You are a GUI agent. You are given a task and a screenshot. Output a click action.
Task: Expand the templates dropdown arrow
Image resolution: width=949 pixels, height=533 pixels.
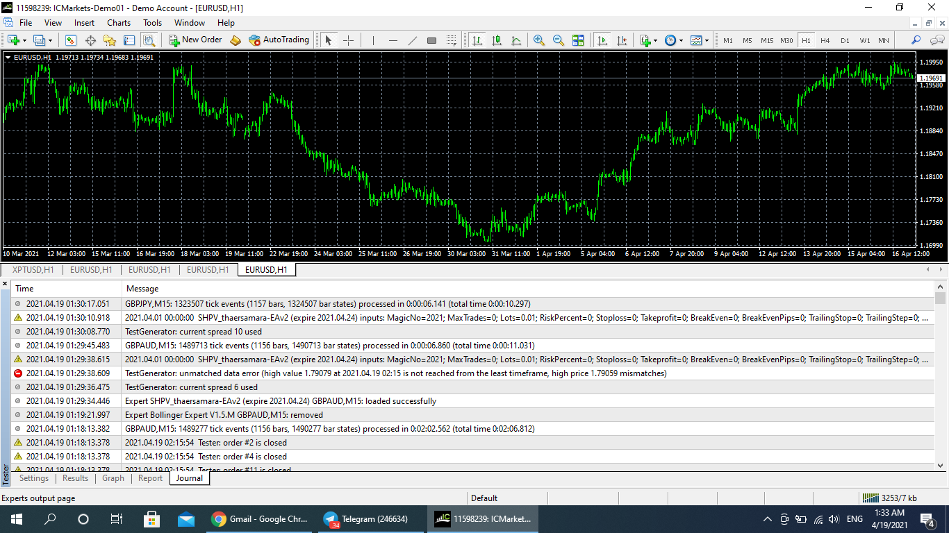tap(707, 41)
